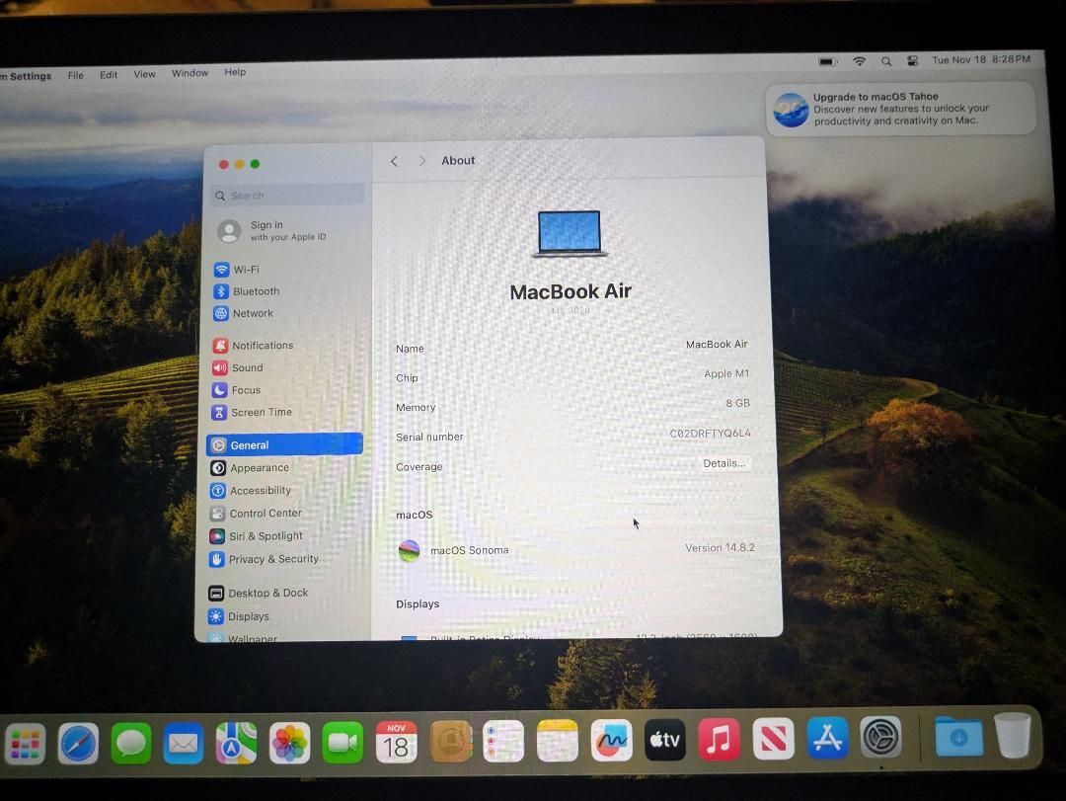Click the Details button next to Coverage

(723, 463)
